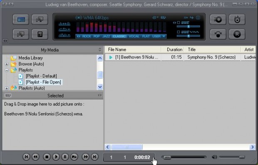The image size is (258, 165).
Task: Click the Selected panel left icon
Action: 7,95
